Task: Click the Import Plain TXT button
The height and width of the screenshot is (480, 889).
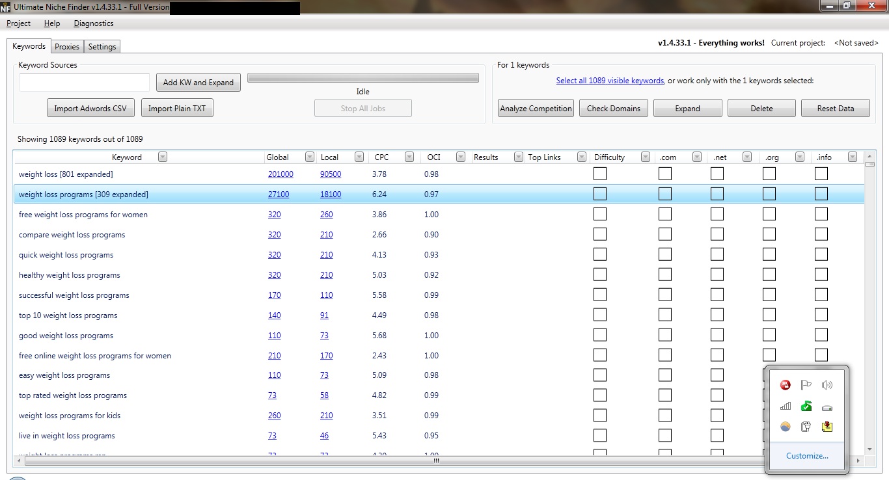Action: pos(177,109)
